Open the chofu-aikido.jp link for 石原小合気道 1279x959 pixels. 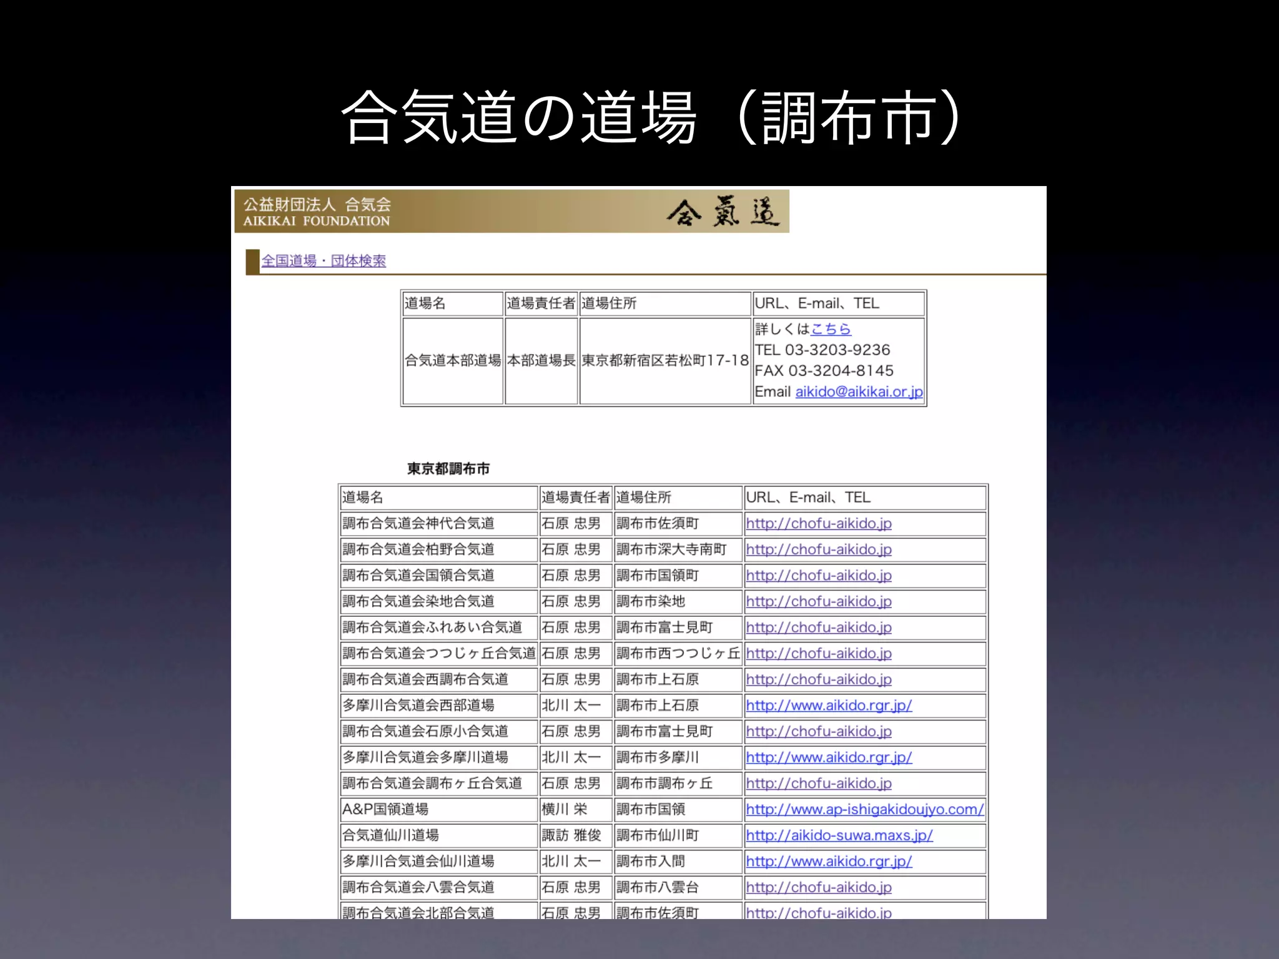click(x=819, y=732)
